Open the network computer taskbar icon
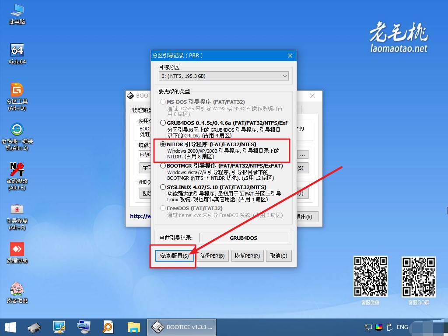Screen dimensions: 448x336 [x=59, y=327]
